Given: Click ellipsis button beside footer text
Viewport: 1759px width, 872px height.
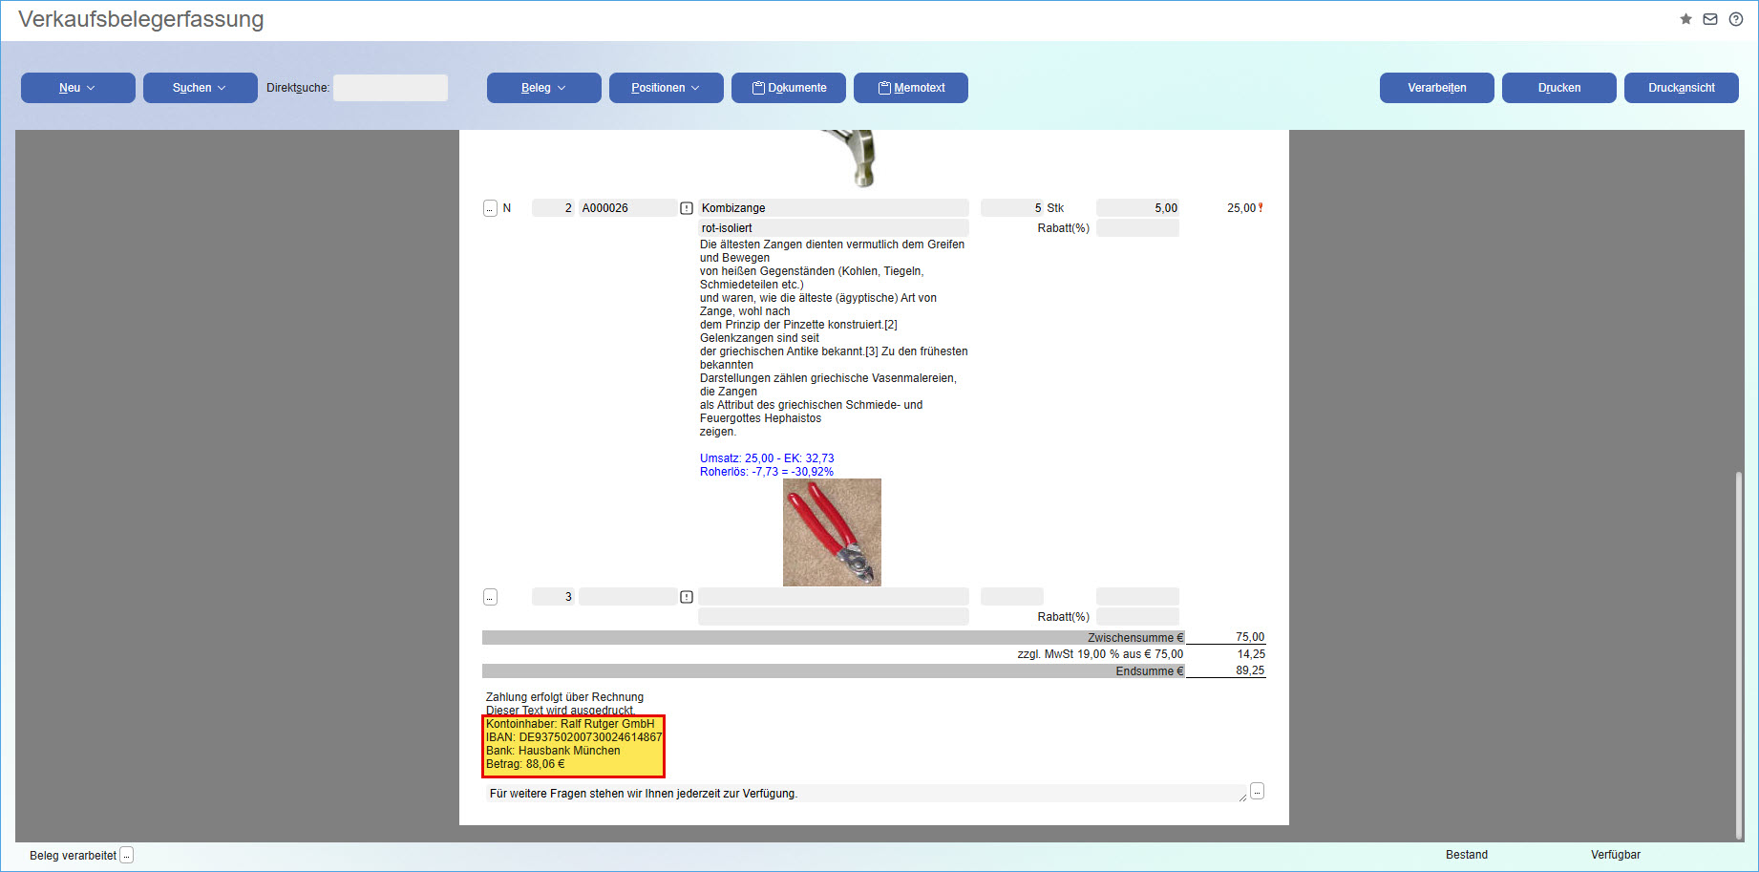Looking at the screenshot, I should coord(1257,791).
